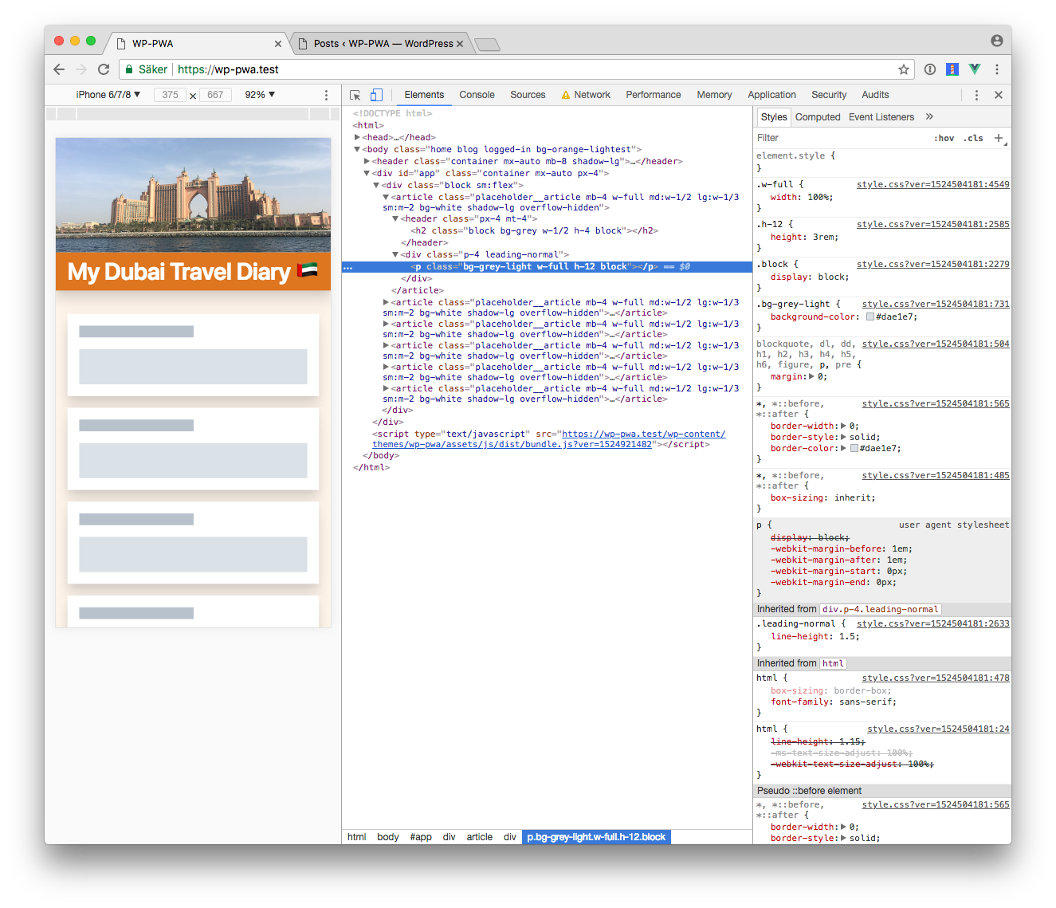Open the Memory tab
Viewport: 1056px width, 908px height.
click(x=714, y=95)
